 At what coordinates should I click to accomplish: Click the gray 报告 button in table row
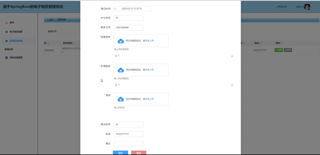(288, 50)
